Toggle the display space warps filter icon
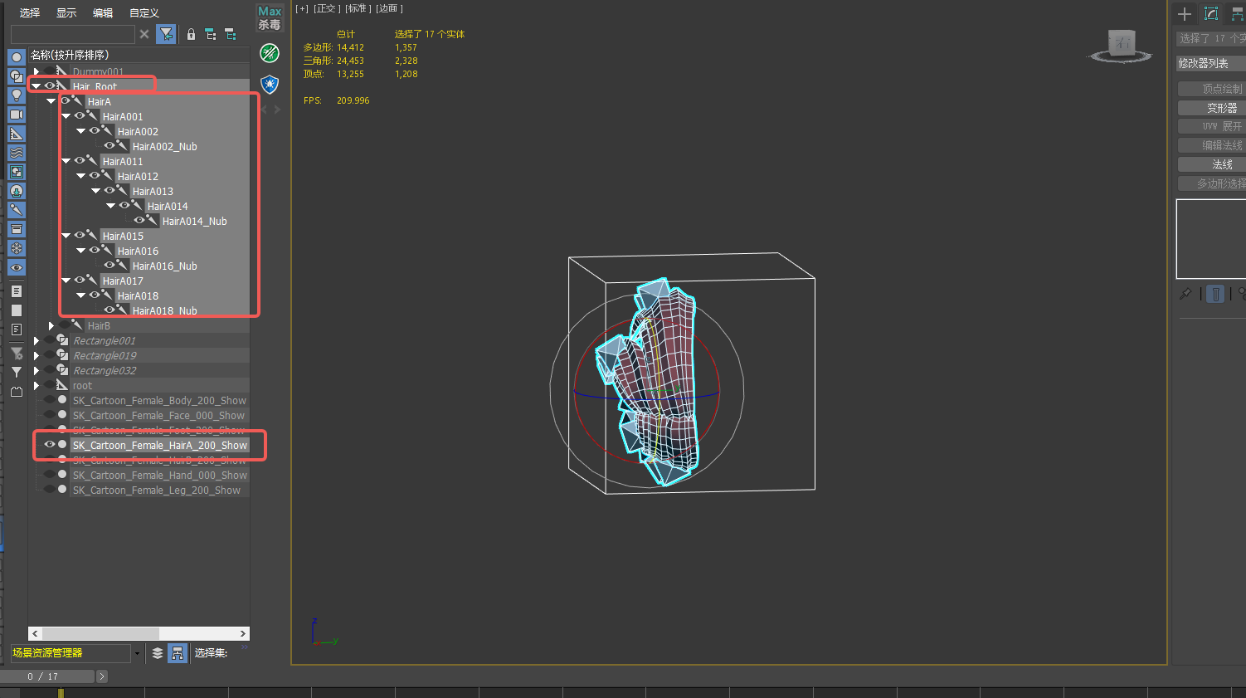Screen dimensions: 1246x698 (17, 153)
